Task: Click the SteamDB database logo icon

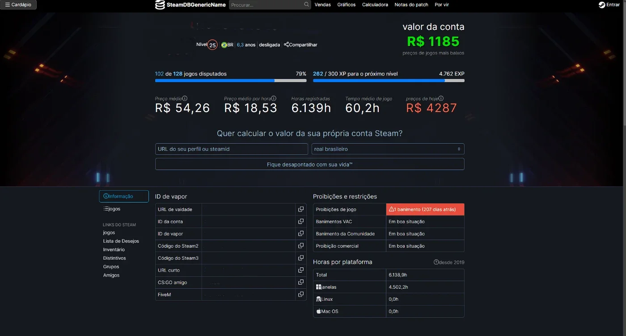Action: pos(160,5)
